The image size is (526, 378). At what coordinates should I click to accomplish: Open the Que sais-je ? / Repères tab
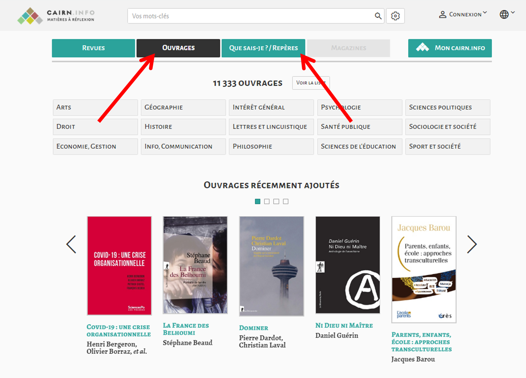(x=263, y=48)
